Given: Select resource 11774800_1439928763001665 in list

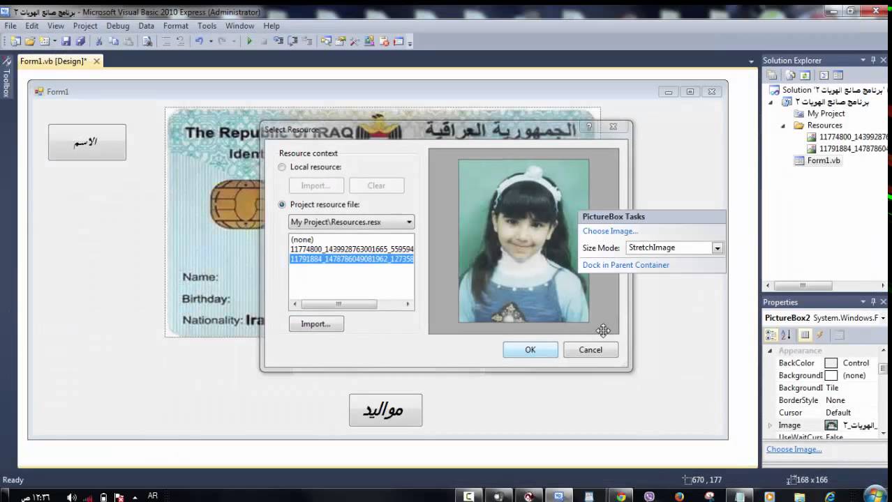Looking at the screenshot, I should click(x=352, y=249).
